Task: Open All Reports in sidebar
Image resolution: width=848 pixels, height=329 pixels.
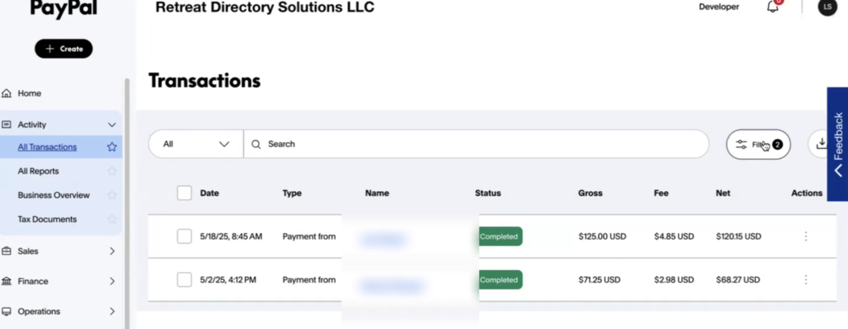Action: pos(38,171)
